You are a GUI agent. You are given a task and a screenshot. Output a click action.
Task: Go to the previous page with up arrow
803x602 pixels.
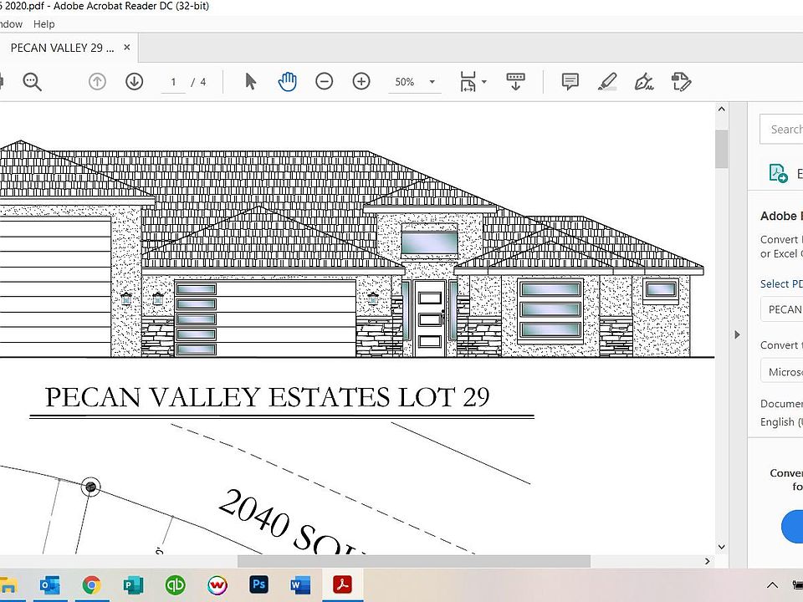coord(97,82)
